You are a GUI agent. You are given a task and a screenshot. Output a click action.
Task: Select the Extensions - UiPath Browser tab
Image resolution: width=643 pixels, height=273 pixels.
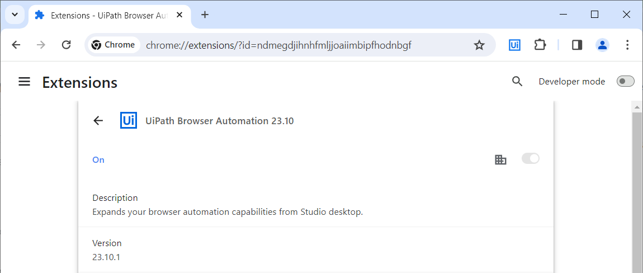coord(110,15)
